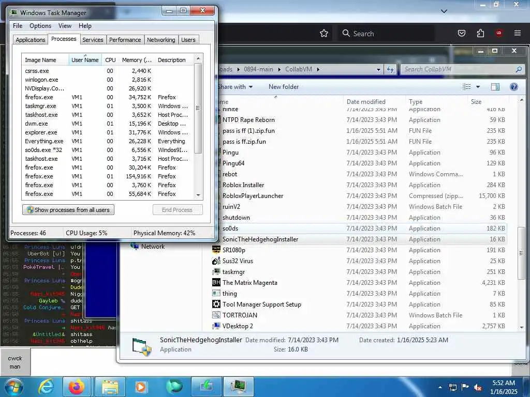The image size is (530, 397).
Task: Sort processes by CPU column
Action: pos(110,60)
